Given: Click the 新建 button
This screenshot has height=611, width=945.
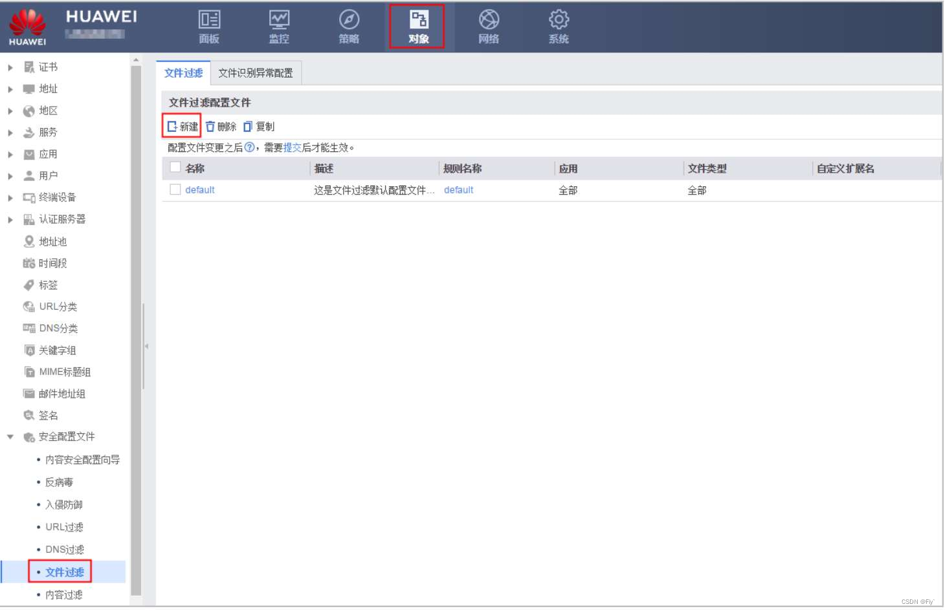Looking at the screenshot, I should [183, 127].
